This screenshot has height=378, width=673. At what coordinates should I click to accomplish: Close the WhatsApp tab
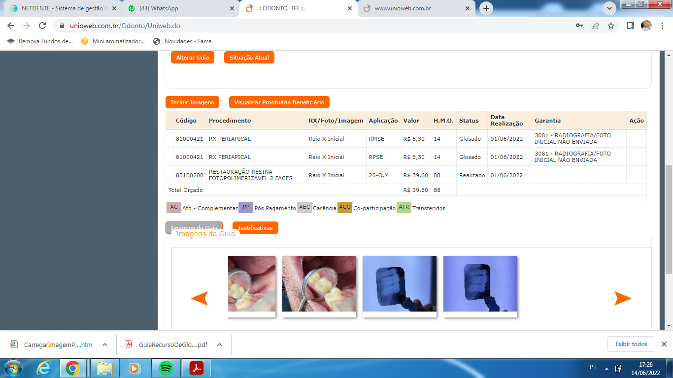tap(233, 8)
